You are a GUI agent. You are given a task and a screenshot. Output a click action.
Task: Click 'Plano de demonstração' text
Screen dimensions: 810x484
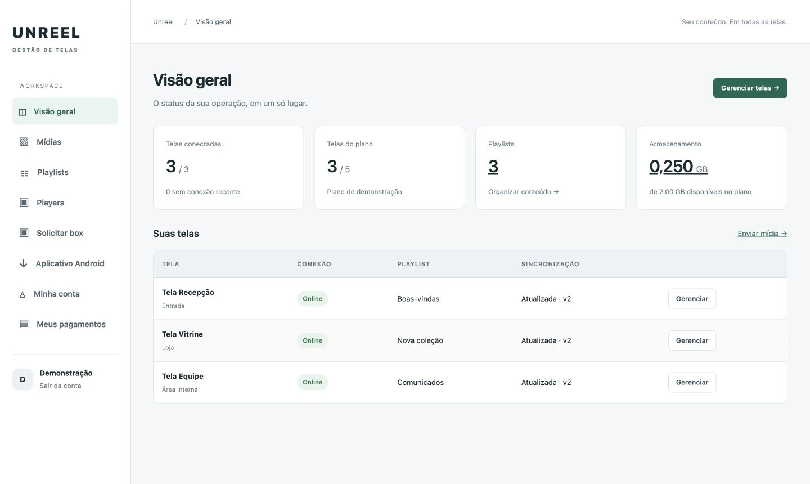pos(364,192)
